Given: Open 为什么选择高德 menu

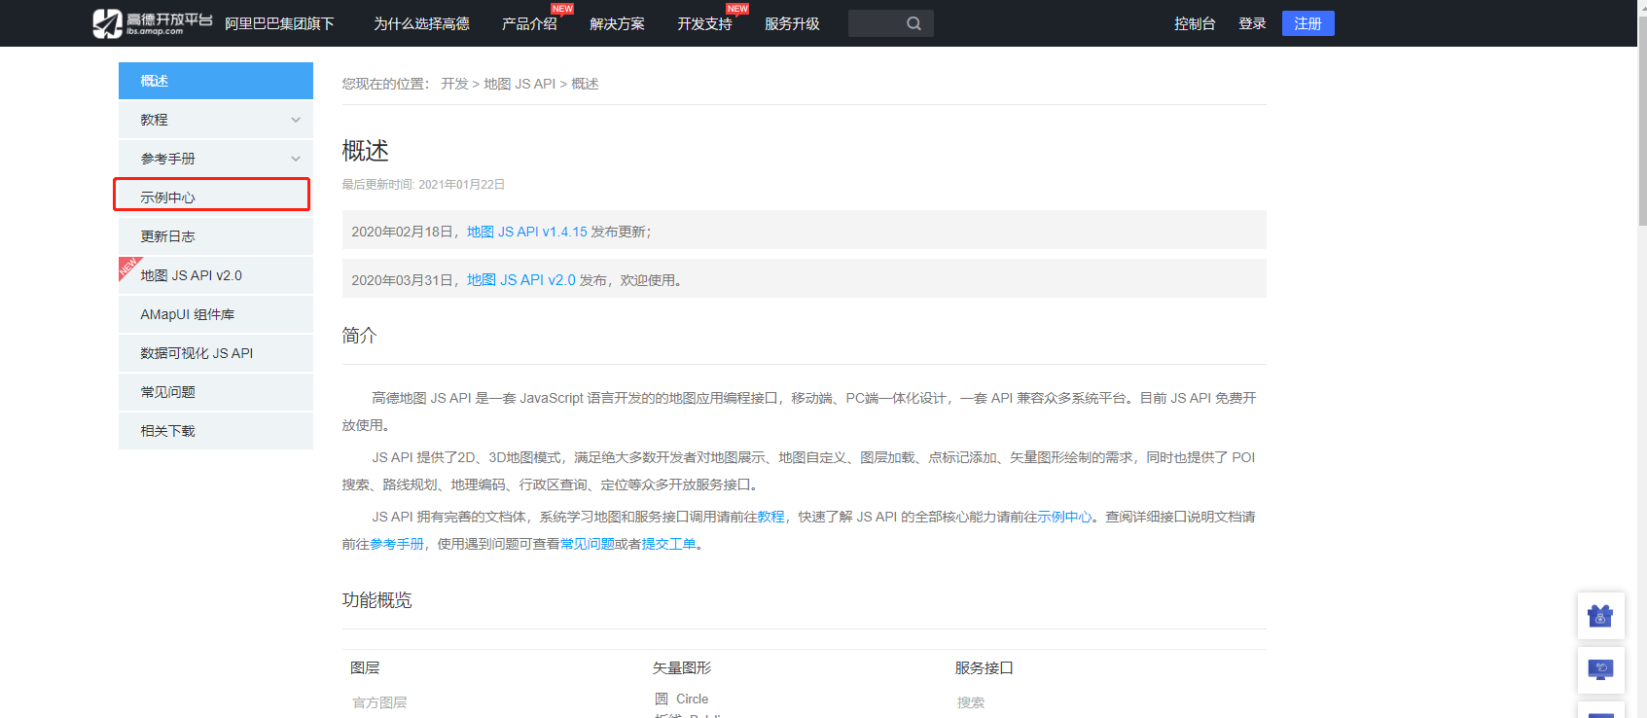Looking at the screenshot, I should tap(421, 23).
